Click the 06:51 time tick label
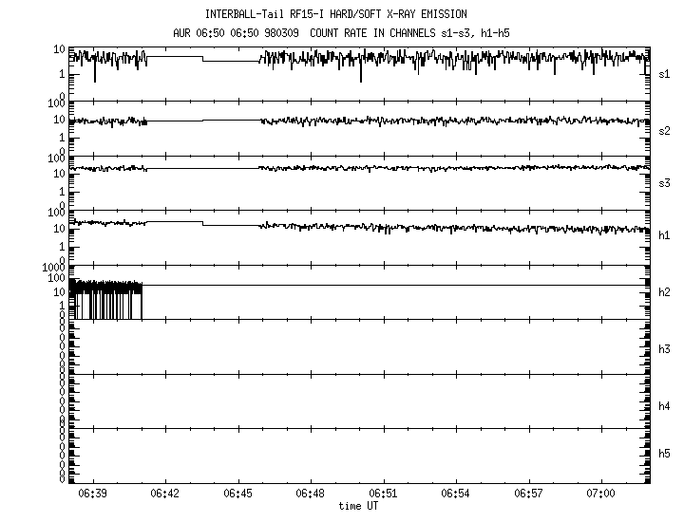This screenshot has height=522, width=684. point(383,494)
